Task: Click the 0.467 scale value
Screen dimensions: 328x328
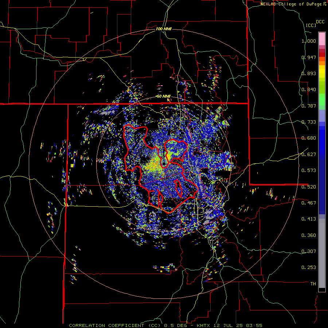Action: pyautogui.click(x=309, y=203)
